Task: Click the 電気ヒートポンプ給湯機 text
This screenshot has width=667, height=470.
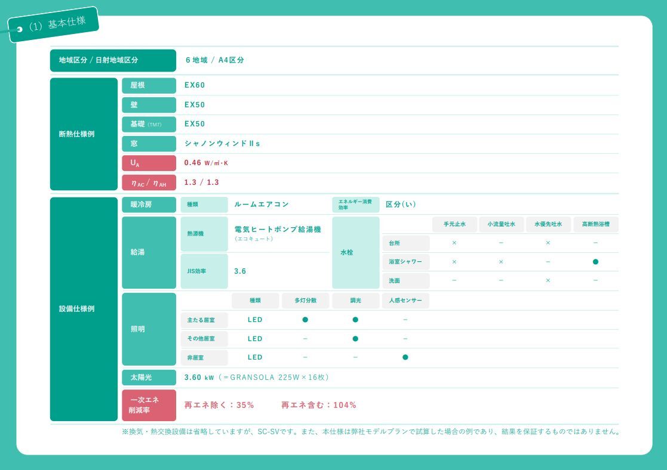Action: (277, 230)
